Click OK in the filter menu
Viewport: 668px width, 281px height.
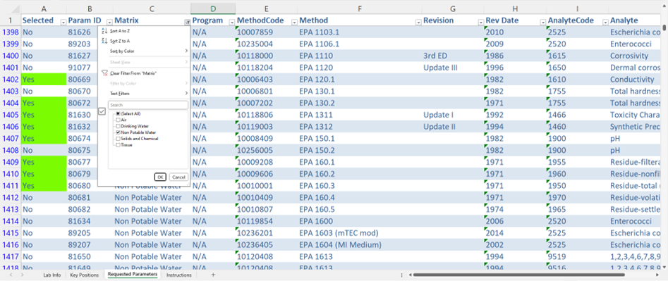pyautogui.click(x=160, y=177)
